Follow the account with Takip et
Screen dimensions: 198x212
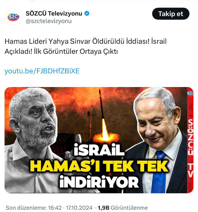coord(171,14)
